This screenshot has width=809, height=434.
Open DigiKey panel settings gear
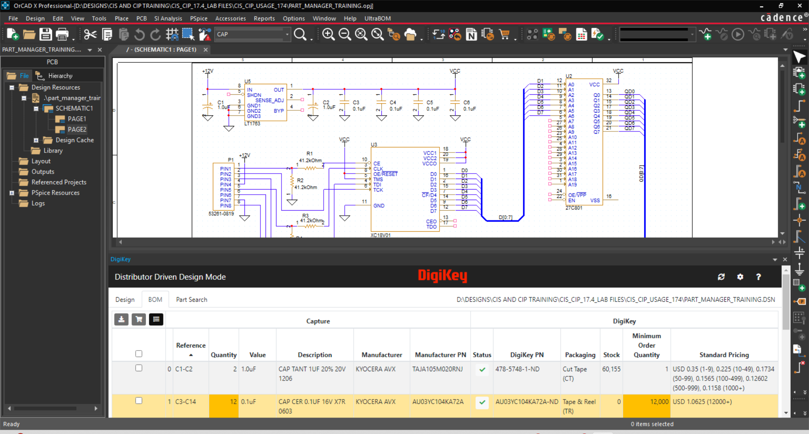[740, 277]
